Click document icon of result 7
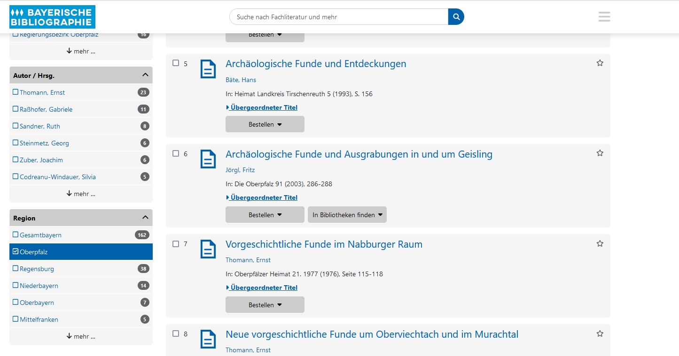This screenshot has height=356, width=679. pyautogui.click(x=208, y=249)
